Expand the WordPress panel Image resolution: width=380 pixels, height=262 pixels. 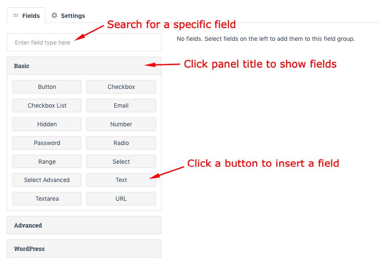84,248
